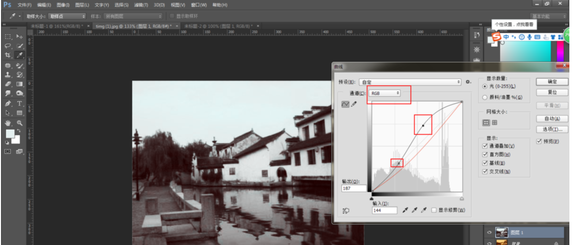Toggle the Histogram checkbox

[485, 155]
